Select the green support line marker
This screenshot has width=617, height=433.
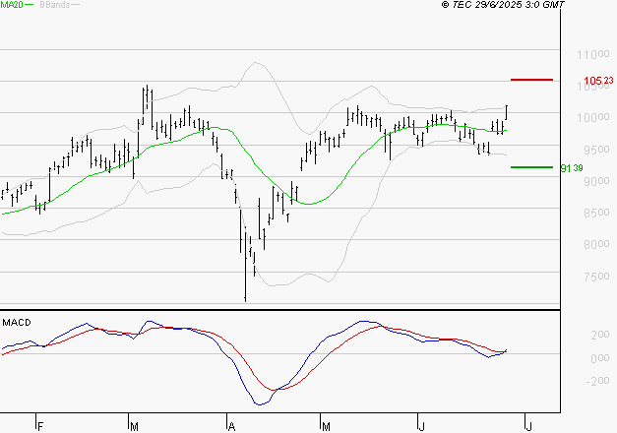click(531, 167)
